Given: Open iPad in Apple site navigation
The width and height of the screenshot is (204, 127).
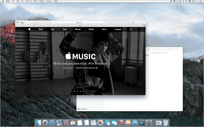Looking at the screenshot, I should (x=65, y=29).
